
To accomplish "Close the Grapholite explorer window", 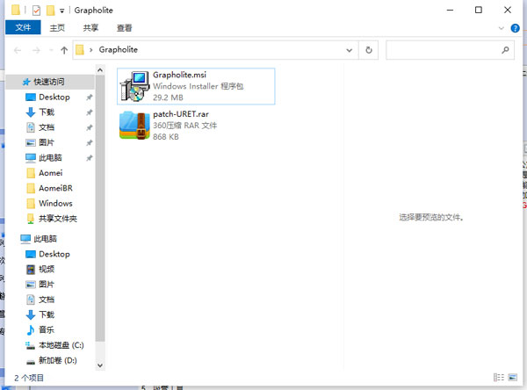I will (508, 10).
